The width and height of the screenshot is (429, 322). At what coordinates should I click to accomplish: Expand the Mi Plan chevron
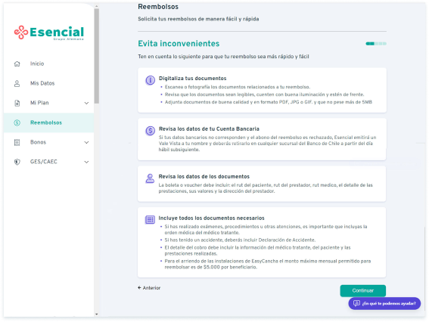click(86, 103)
